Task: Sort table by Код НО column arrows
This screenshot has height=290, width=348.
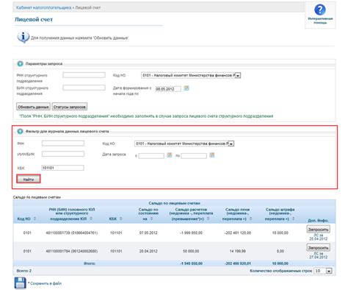Action: [x=35, y=219]
